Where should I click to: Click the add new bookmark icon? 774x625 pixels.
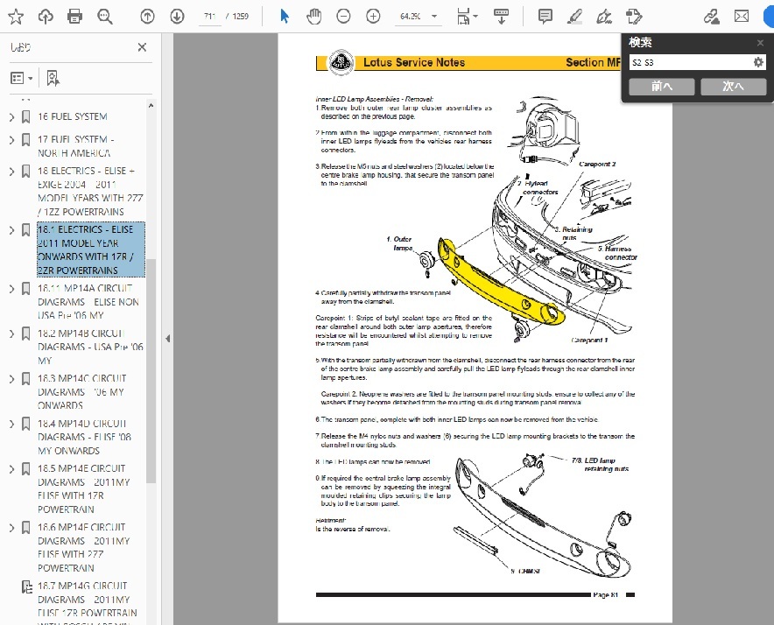(x=53, y=78)
